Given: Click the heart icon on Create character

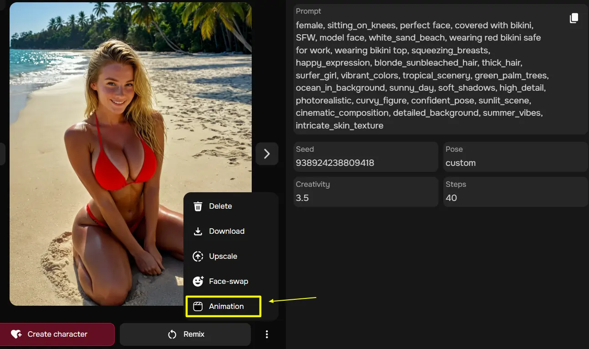Looking at the screenshot, I should (x=16, y=334).
